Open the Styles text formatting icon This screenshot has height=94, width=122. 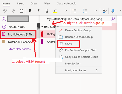tap(104, 11)
